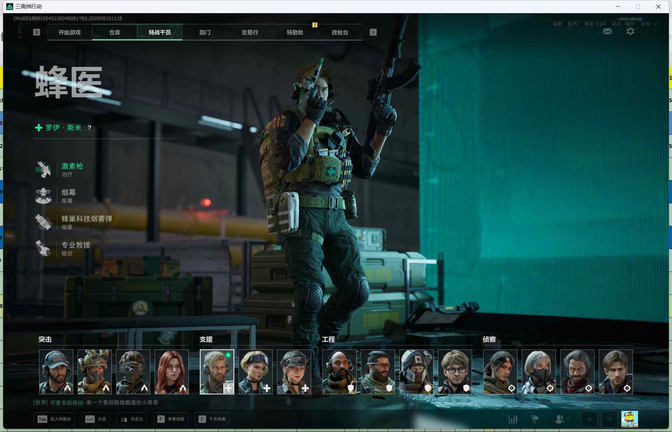Switch to the 开始游戏 tab
Screen dimensions: 672x432
(70, 32)
